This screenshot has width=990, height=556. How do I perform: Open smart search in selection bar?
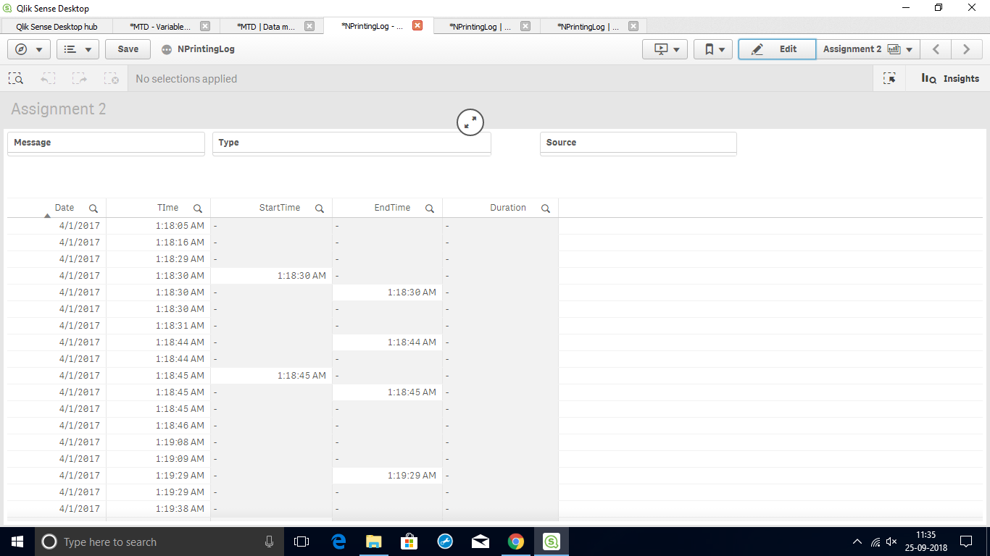tap(16, 79)
